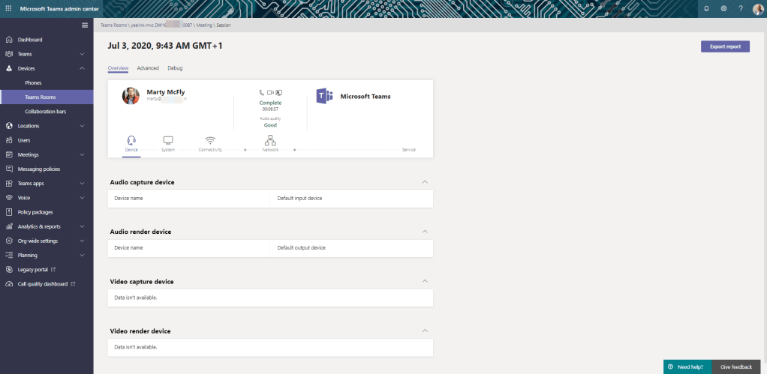Click the Give feedback button
This screenshot has width=767, height=374.
[735, 367]
